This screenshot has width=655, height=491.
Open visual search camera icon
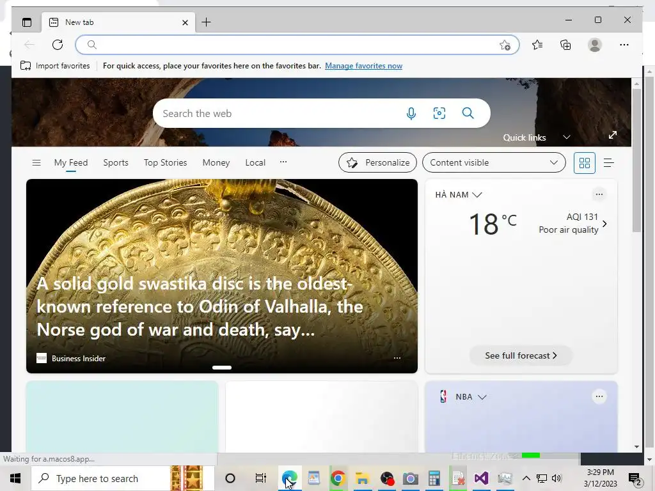point(439,113)
